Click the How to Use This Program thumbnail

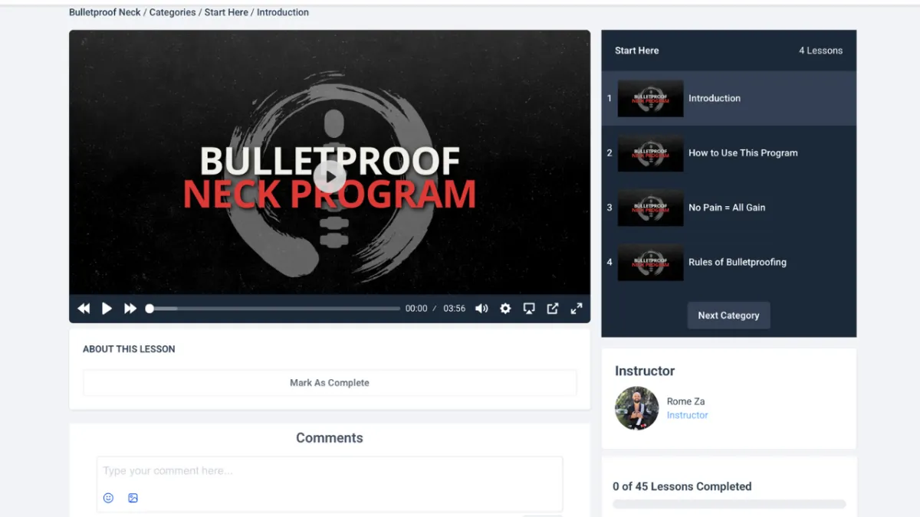click(x=650, y=153)
